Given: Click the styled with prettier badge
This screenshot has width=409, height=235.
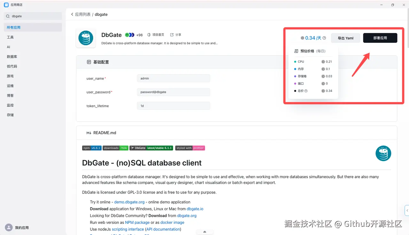Looking at the screenshot, I should click(x=190, y=148).
